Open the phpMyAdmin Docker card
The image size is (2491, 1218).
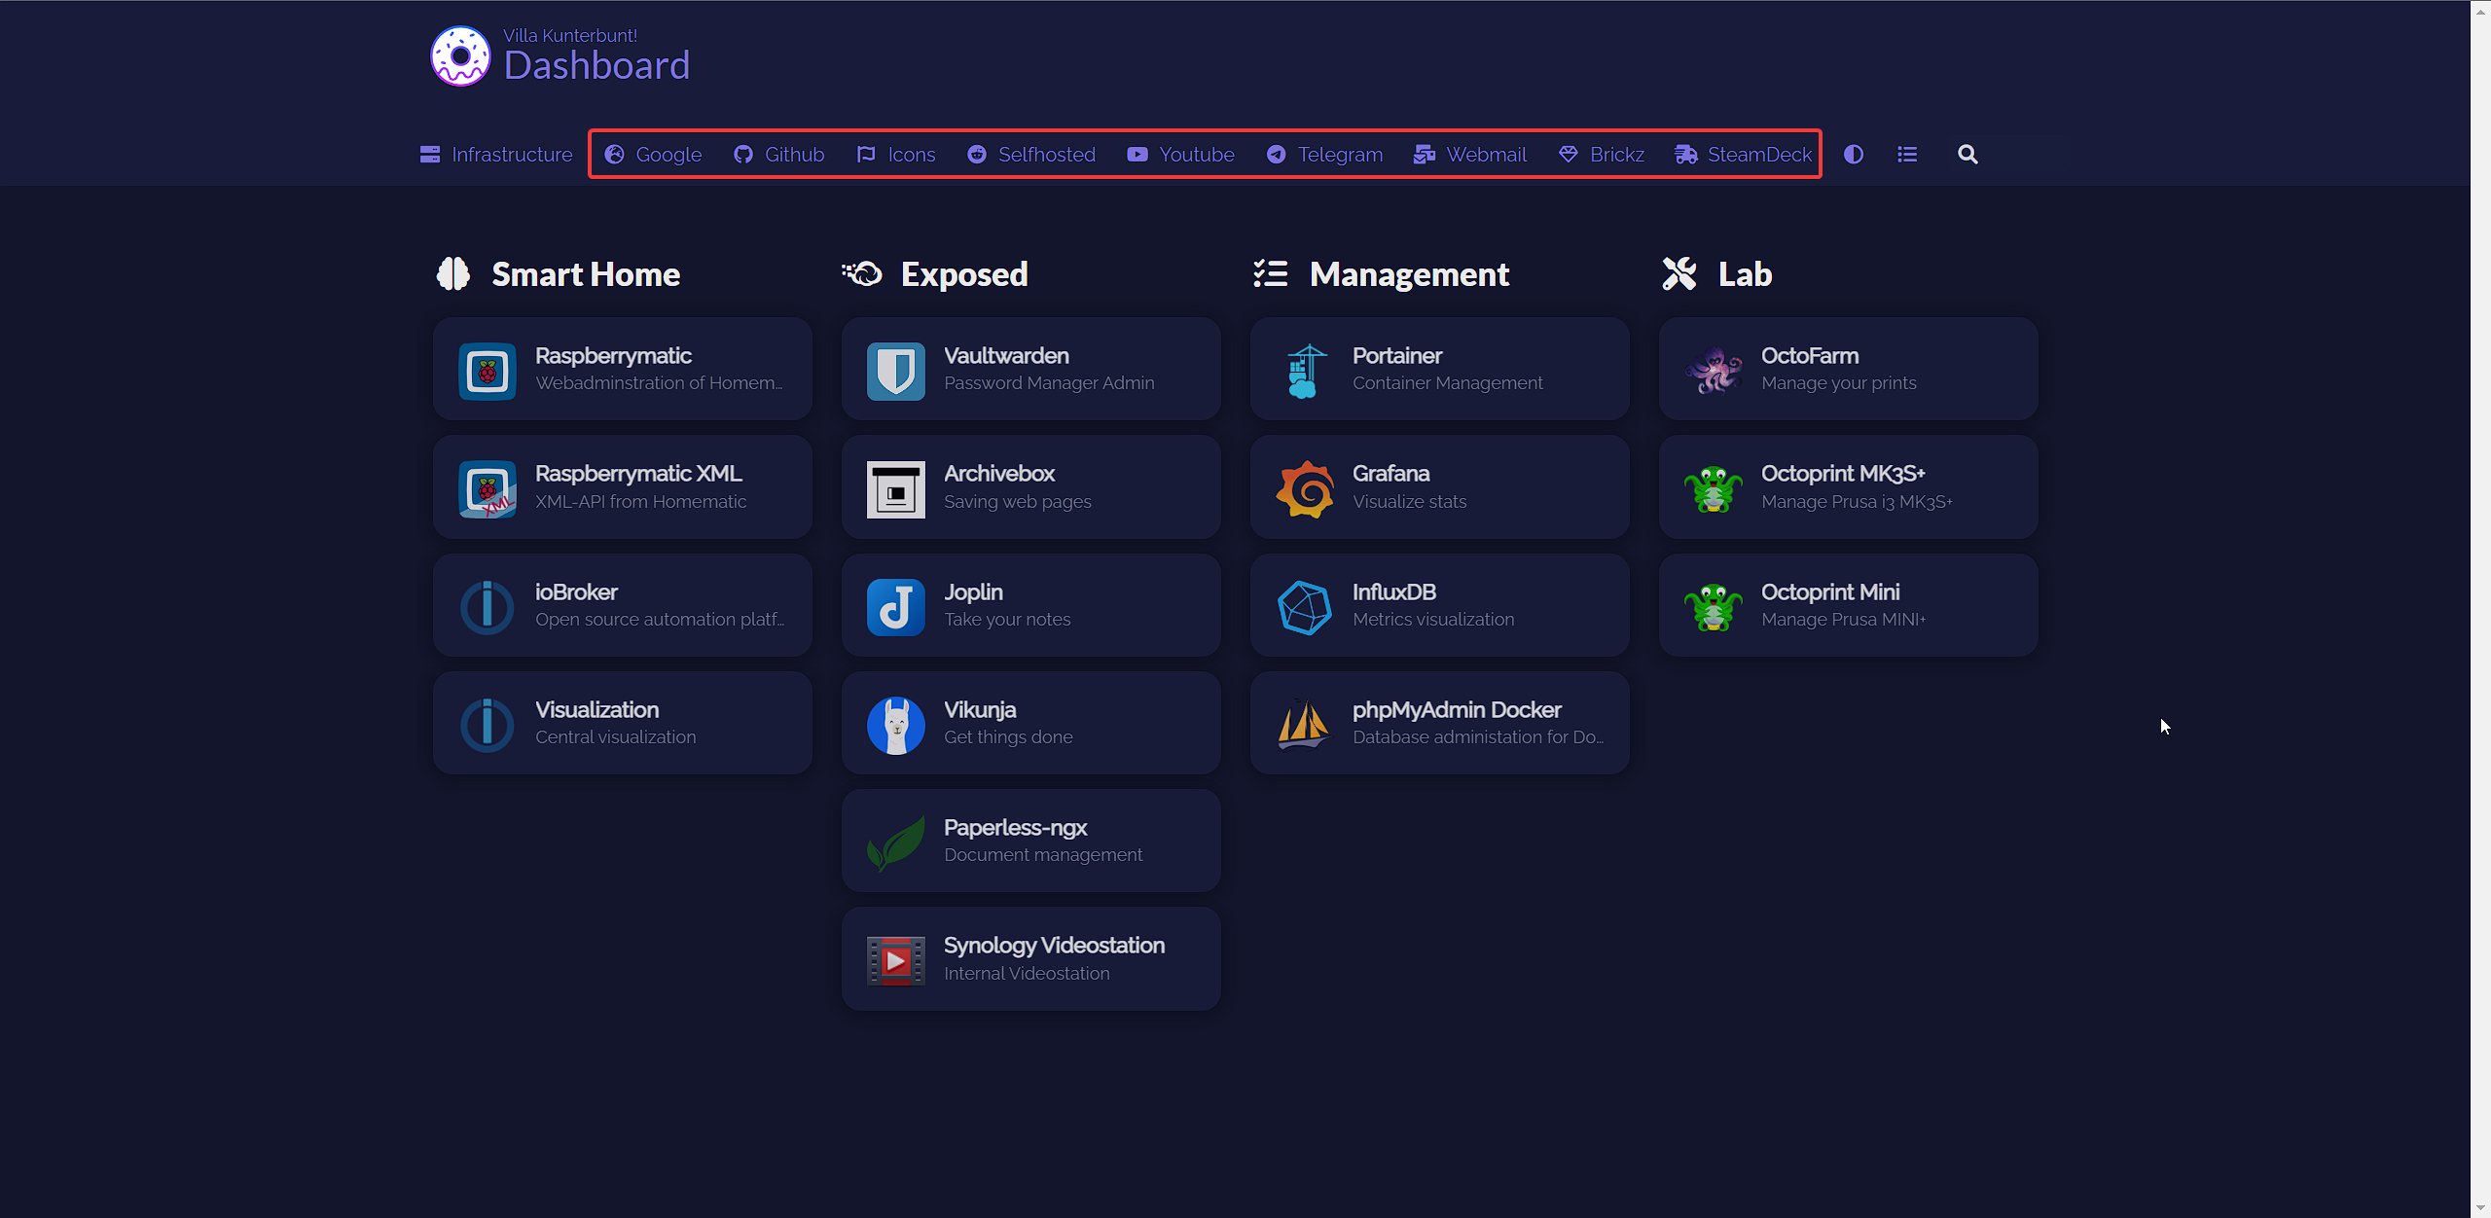coord(1439,724)
